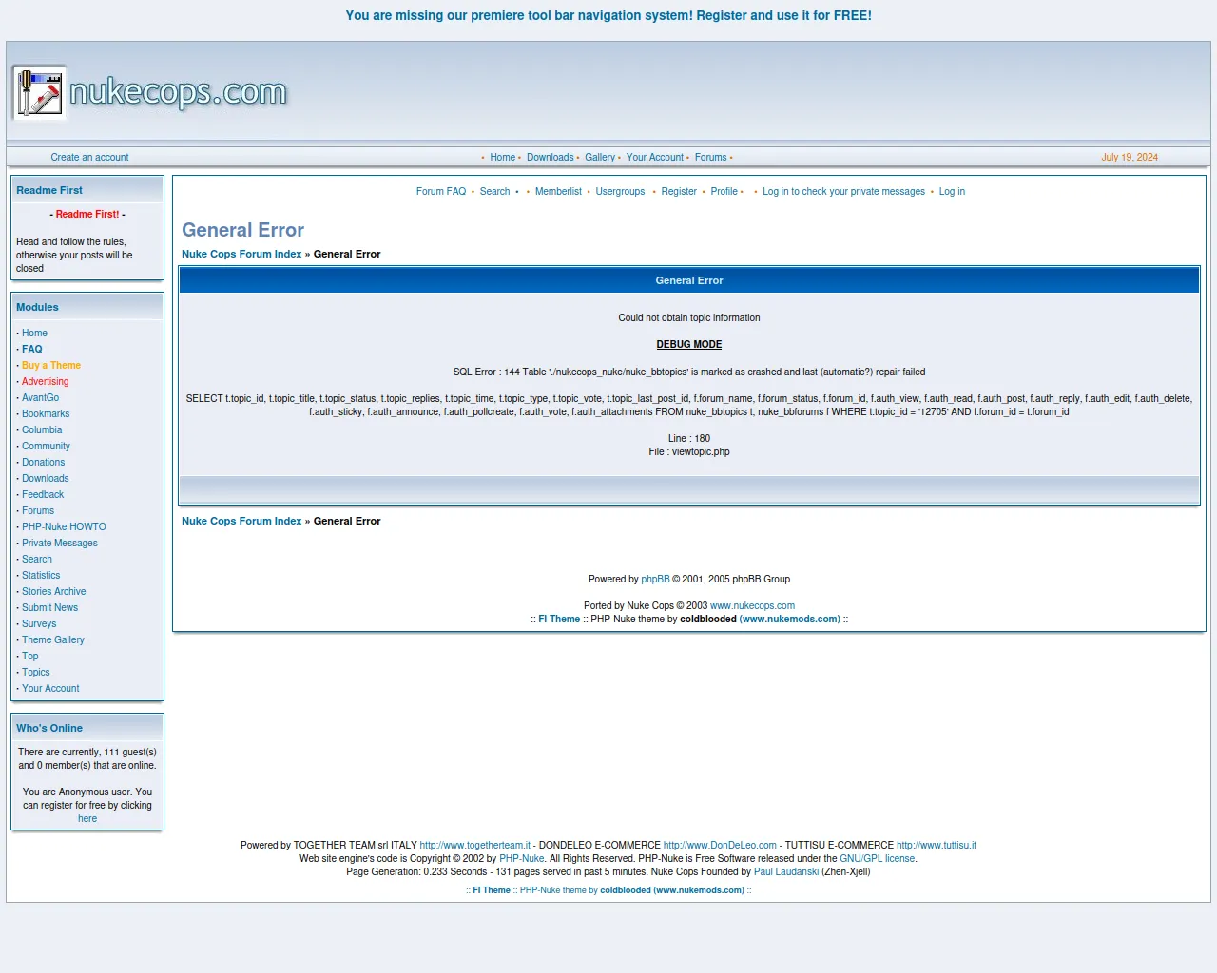Open PHP-Nuke HOWTO in the Modules list
Screen dimensions: 1217x973
(64, 527)
